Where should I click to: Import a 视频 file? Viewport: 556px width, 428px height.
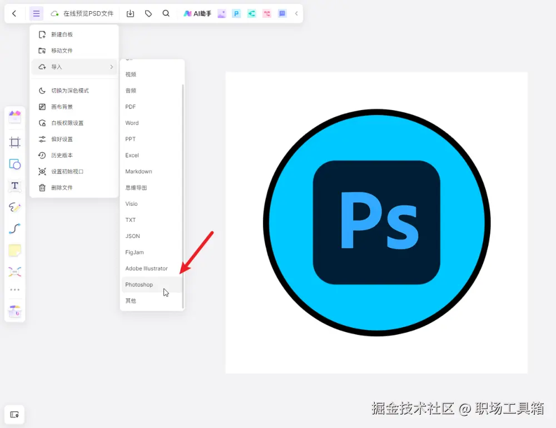tap(151, 74)
